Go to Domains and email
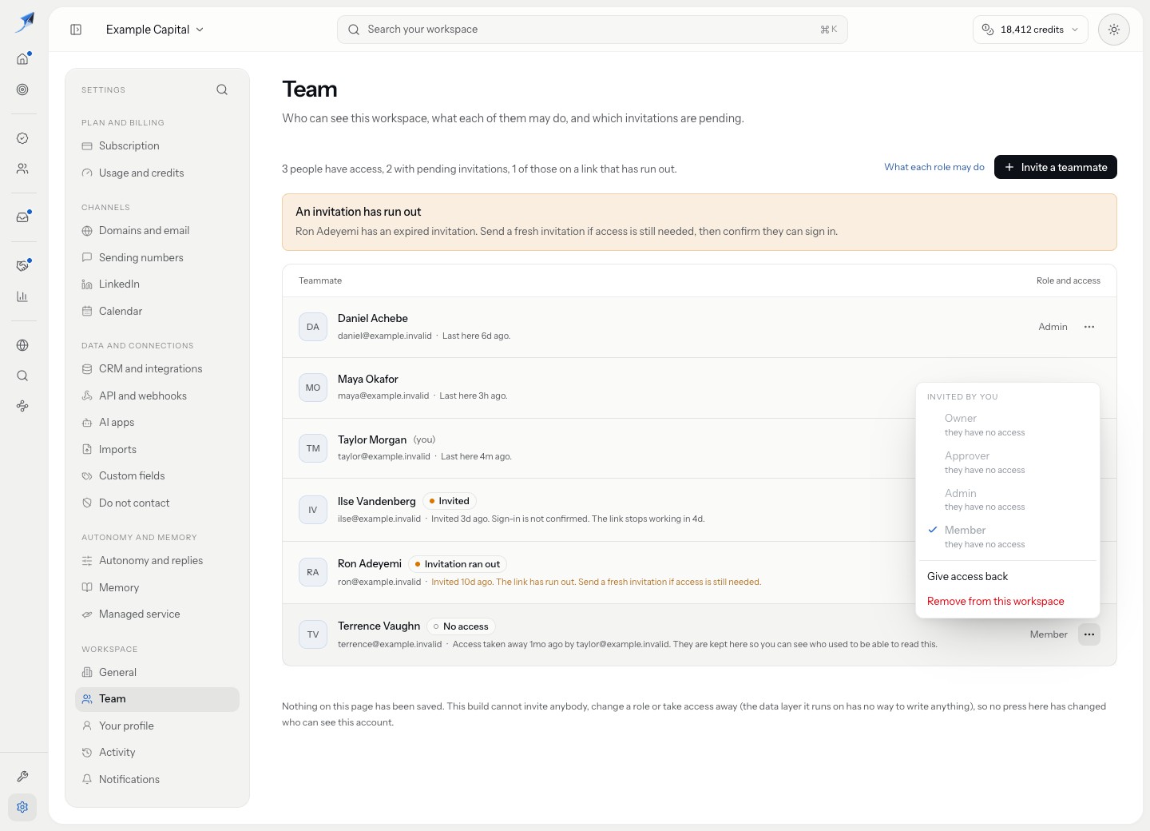Screen dimensions: 1150x831 click(x=157, y=230)
